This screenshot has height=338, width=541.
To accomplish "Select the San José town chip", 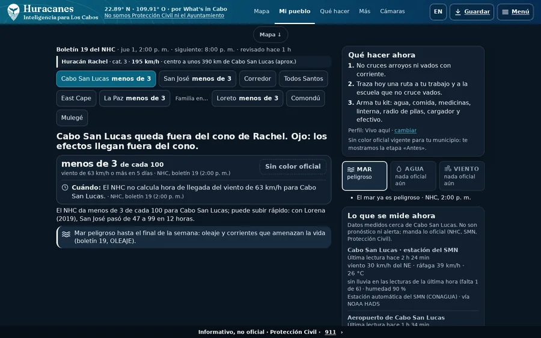I will pyautogui.click(x=197, y=79).
